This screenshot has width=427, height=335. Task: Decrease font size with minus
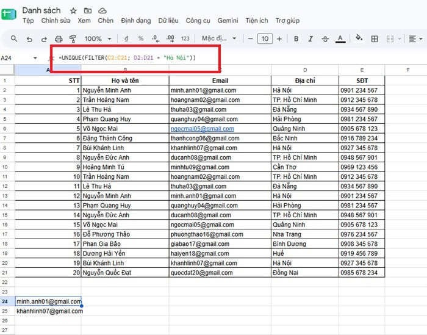coord(250,38)
